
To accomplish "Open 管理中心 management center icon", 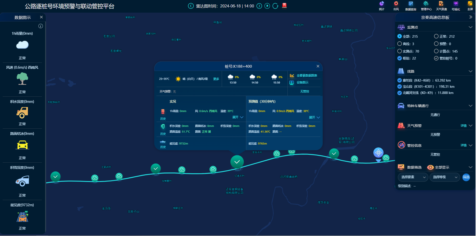I will click(426, 5).
